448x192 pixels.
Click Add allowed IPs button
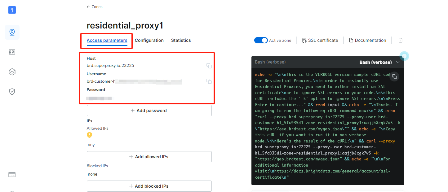click(x=149, y=157)
